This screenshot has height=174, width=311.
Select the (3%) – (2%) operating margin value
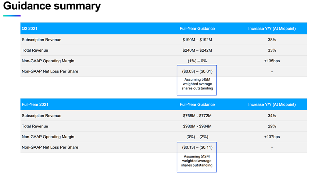pyautogui.click(x=197, y=137)
